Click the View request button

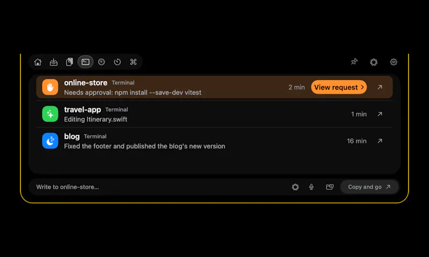pos(339,87)
